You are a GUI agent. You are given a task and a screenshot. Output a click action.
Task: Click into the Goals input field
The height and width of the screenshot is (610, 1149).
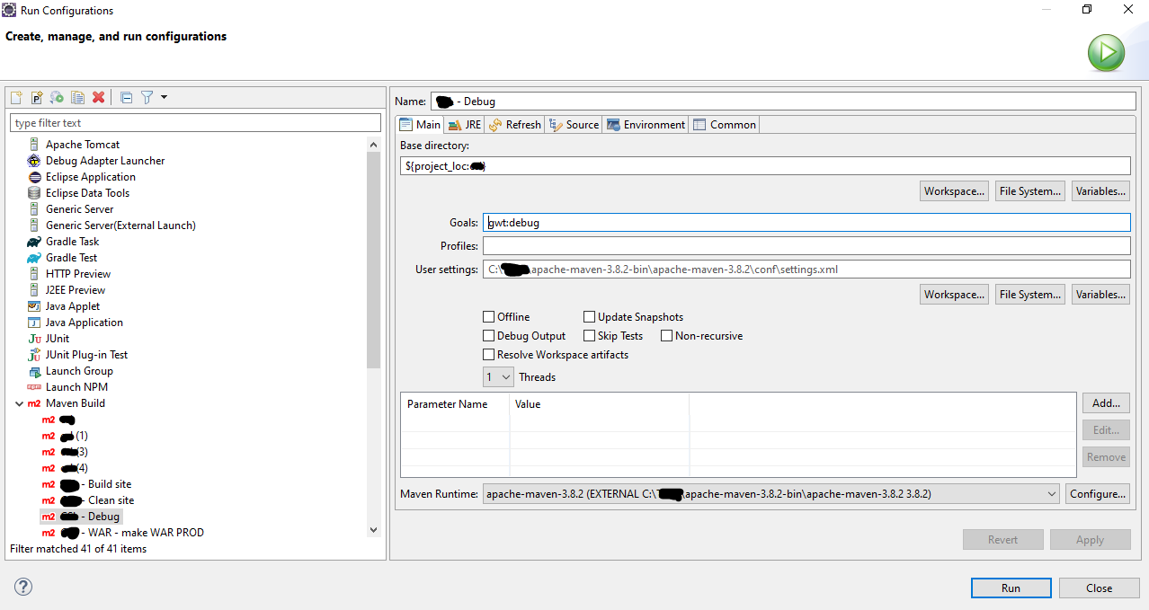(805, 223)
